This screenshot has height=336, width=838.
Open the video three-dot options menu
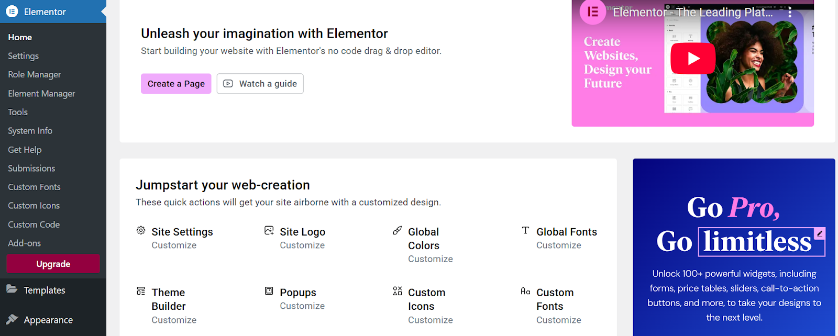pyautogui.click(x=790, y=13)
